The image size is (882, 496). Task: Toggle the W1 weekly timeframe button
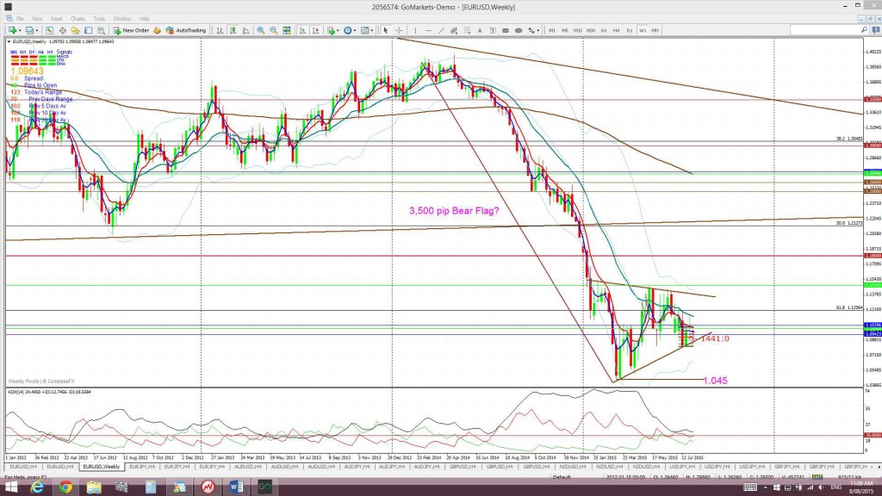coord(643,30)
